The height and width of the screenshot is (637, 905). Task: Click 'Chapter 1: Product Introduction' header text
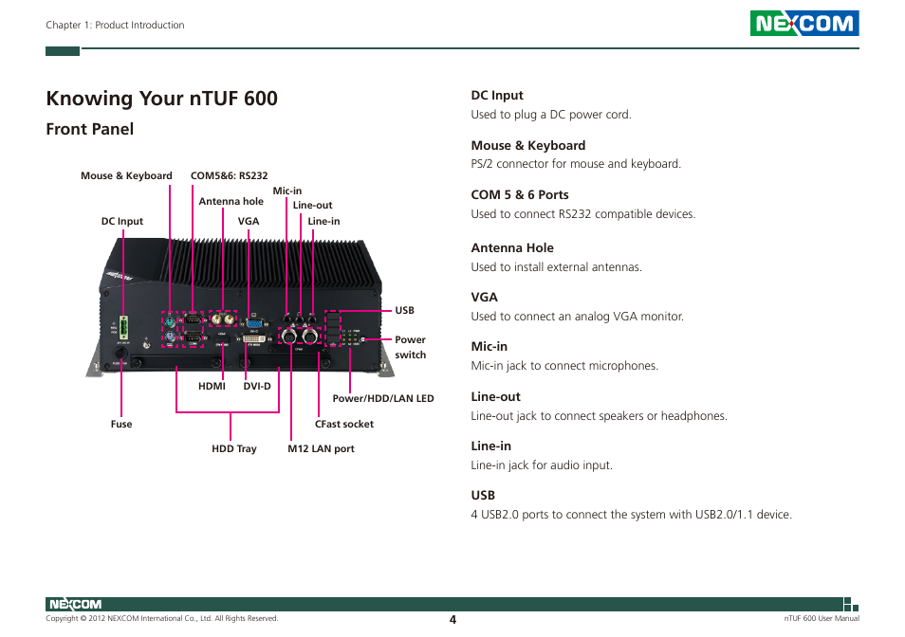115,25
